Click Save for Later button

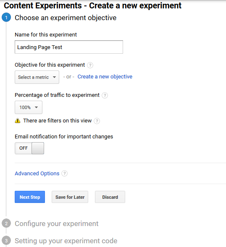point(70,197)
